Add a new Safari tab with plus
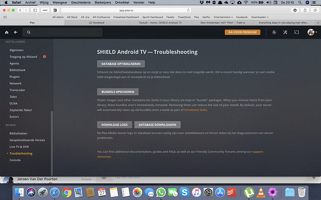The height and width of the screenshot is (200, 321). click(318, 23)
